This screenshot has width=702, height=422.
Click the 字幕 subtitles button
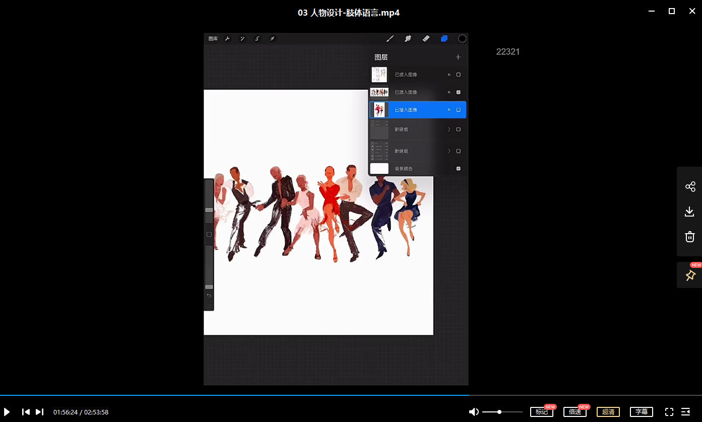pyautogui.click(x=641, y=412)
